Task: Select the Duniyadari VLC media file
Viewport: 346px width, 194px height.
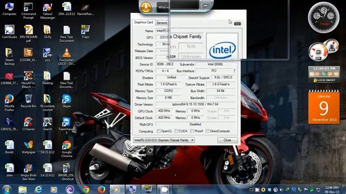Action: 66,57
